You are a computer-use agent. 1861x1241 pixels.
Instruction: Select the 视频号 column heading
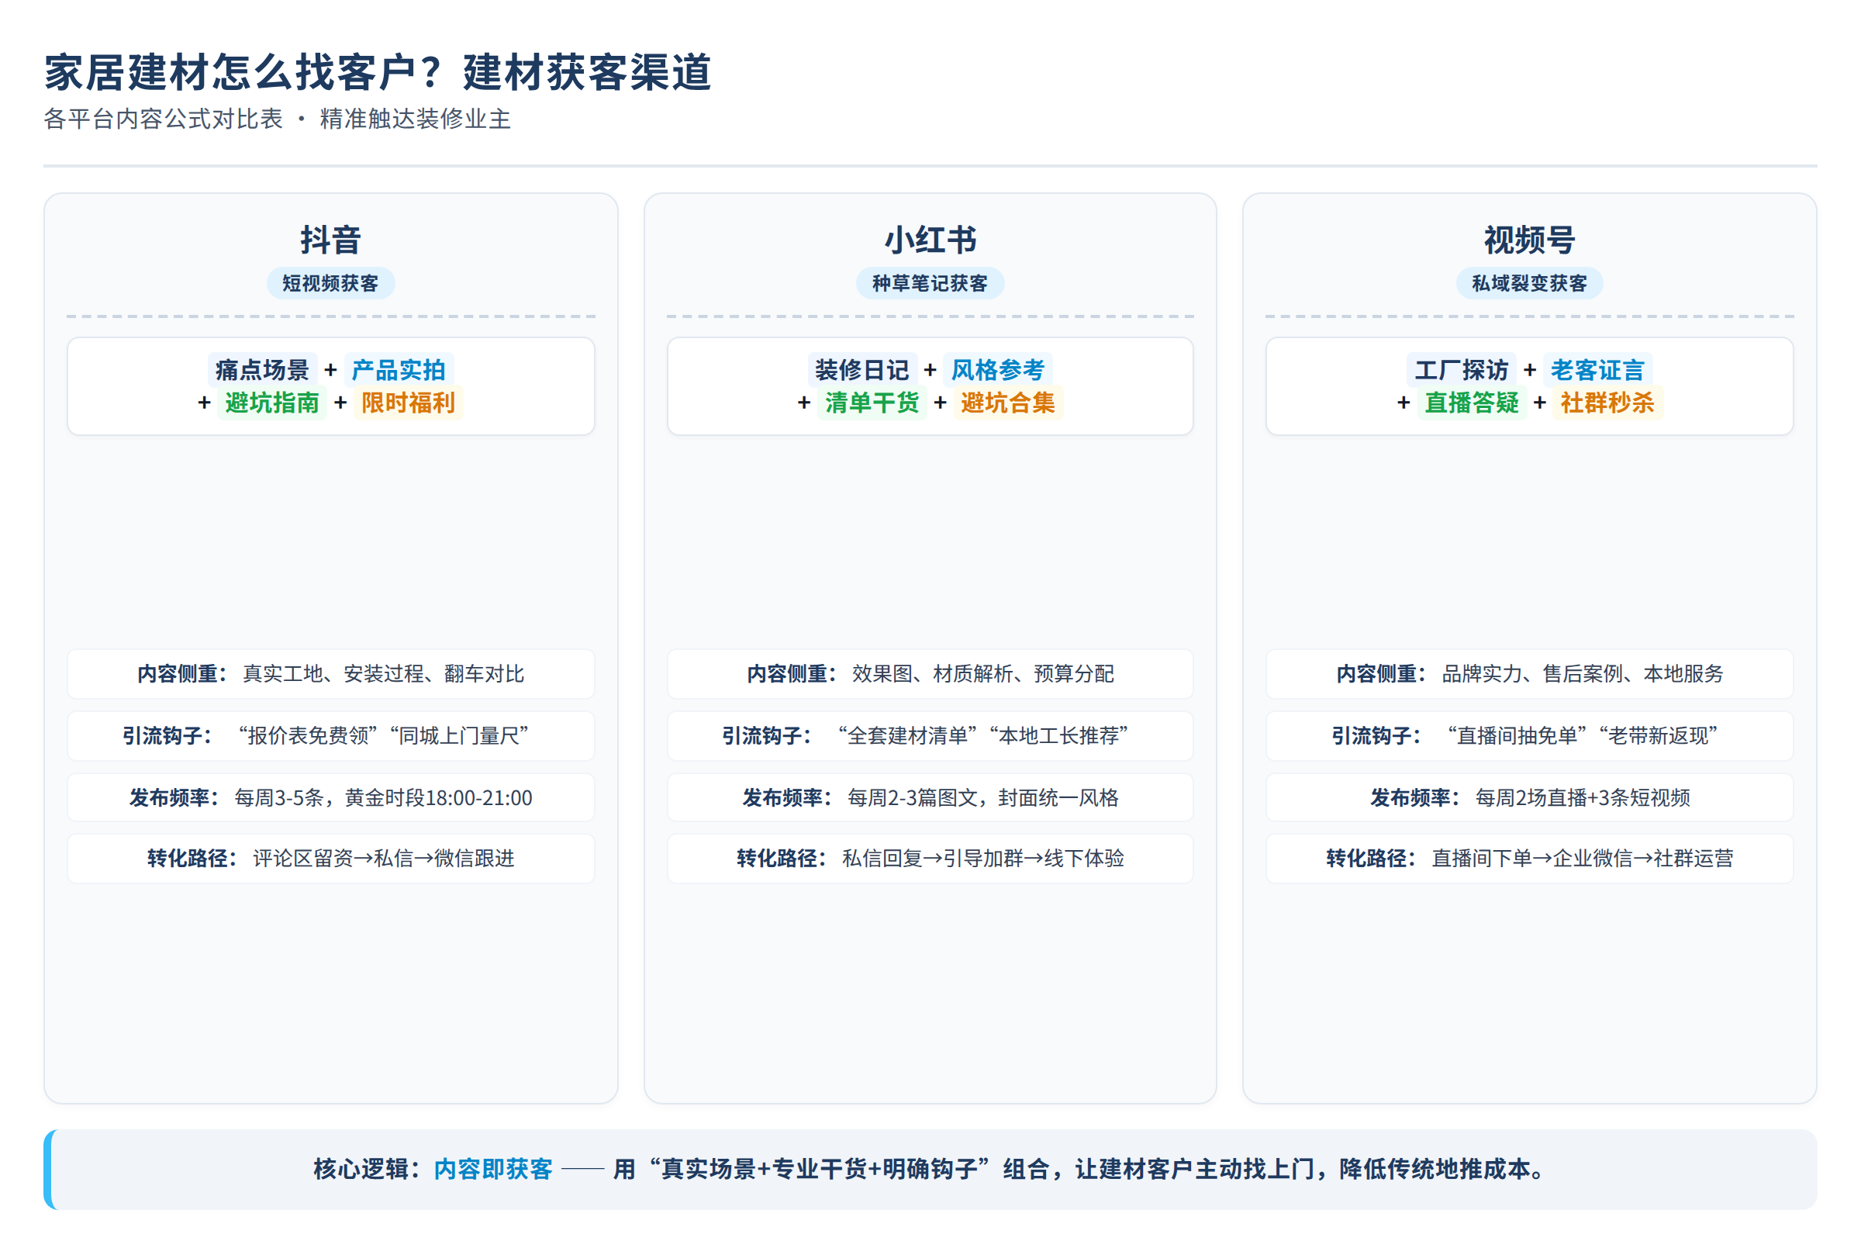(x=1529, y=240)
